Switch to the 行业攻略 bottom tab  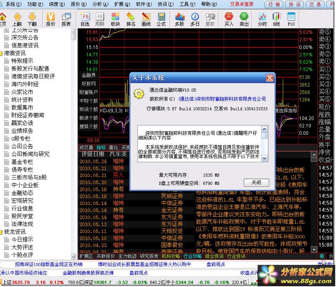pyautogui.click(x=193, y=256)
